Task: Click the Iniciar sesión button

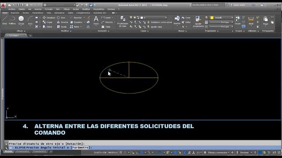Action: (237, 5)
